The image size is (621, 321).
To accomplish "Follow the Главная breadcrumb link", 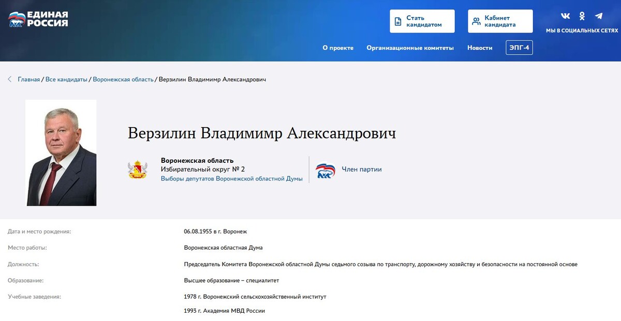I will coord(29,79).
